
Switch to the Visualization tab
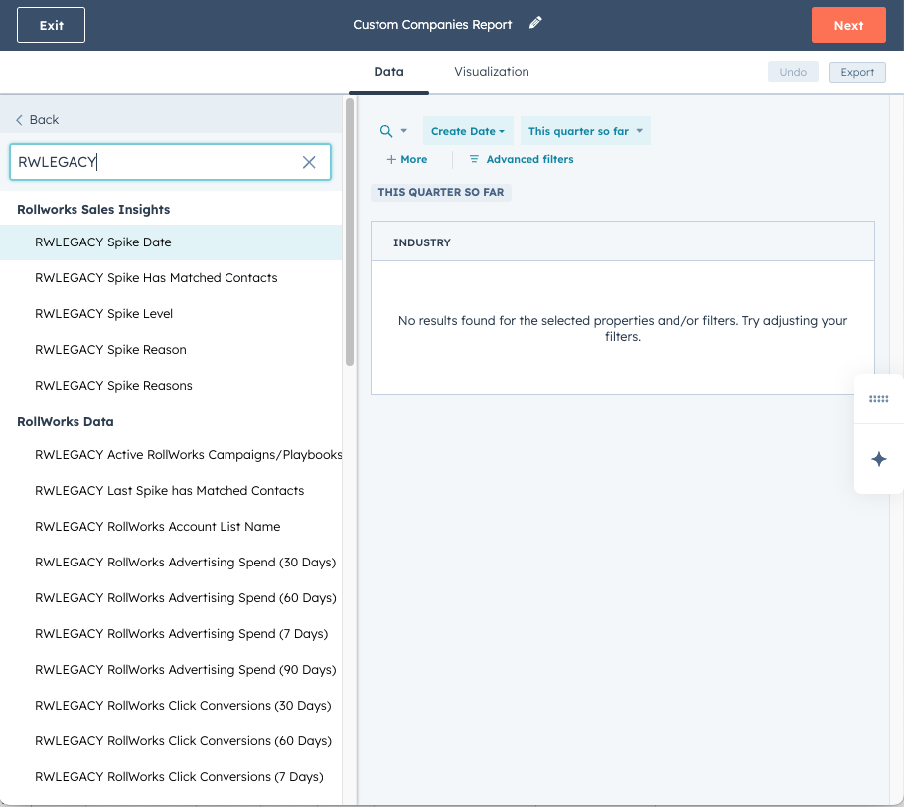(492, 72)
